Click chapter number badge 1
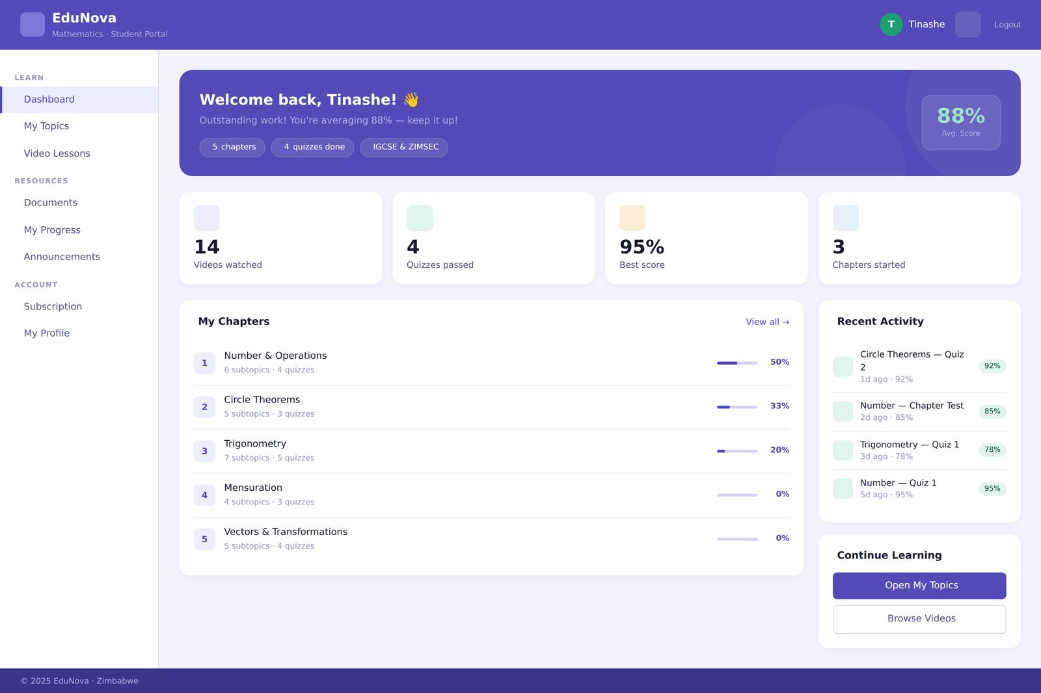 click(x=204, y=363)
